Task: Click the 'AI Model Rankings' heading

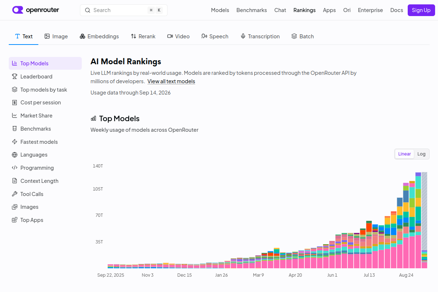Action: tap(126, 61)
